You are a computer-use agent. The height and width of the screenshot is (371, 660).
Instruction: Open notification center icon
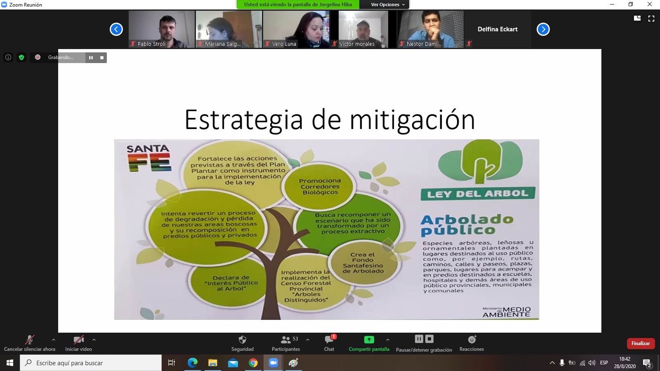pos(647,363)
